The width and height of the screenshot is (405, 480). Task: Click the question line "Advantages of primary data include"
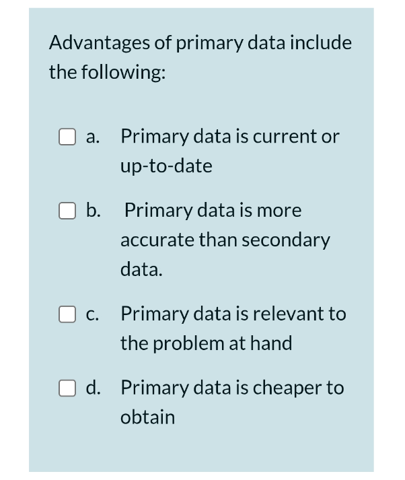click(x=200, y=42)
